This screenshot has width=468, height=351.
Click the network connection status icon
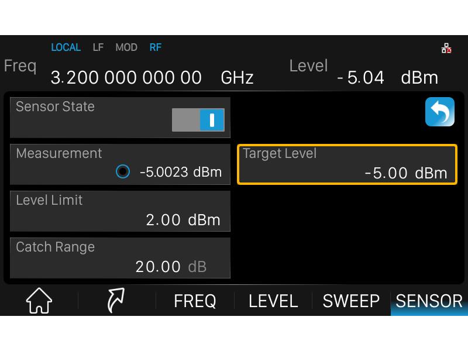point(446,49)
